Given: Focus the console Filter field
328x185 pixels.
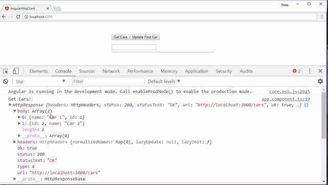Looking at the screenshot, I should pyautogui.click(x=108, y=81).
